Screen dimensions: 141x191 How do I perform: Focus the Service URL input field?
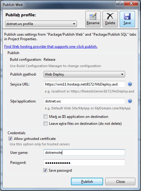pyautogui.click(x=84, y=84)
